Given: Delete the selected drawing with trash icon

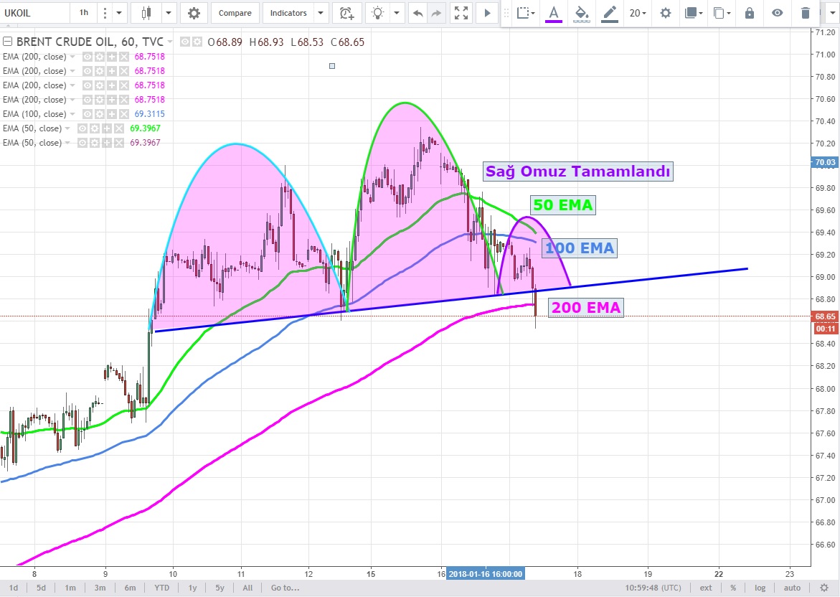Looking at the screenshot, I should [806, 13].
